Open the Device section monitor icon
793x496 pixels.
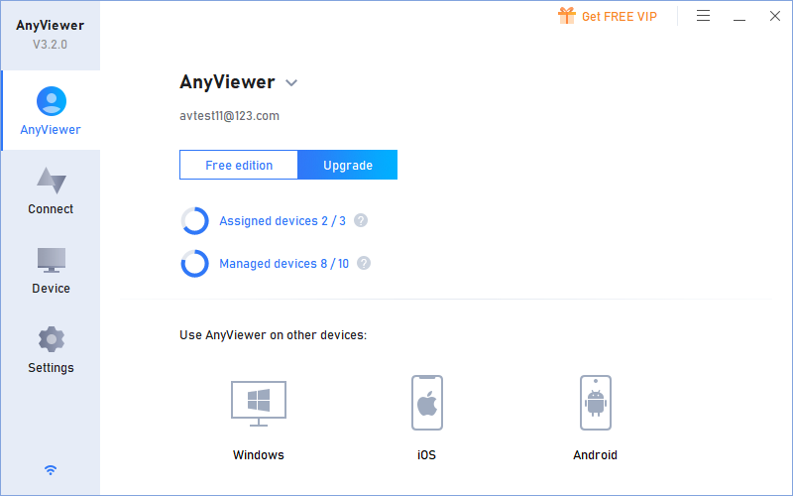(x=51, y=261)
